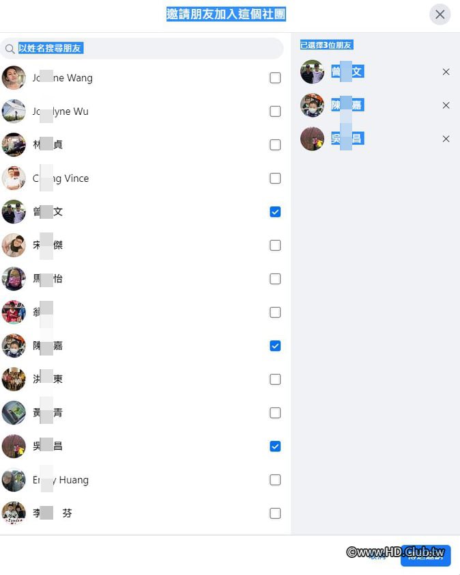Click the search magnifier icon
Screen dimensions: 460x575
(x=10, y=49)
